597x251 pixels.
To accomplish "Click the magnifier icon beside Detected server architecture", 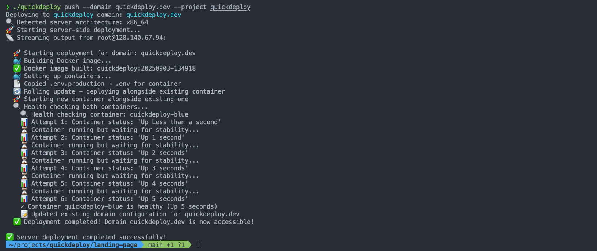I will point(9,22).
